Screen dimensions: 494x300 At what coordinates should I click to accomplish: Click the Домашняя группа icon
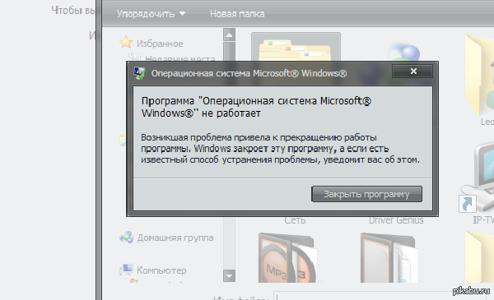coord(126,238)
